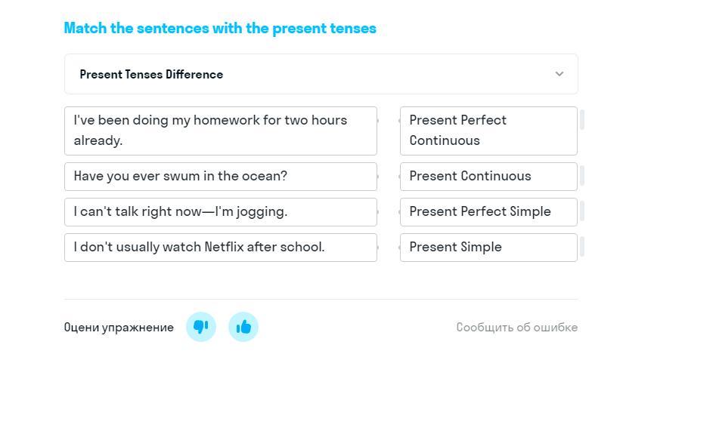Click the thumbs down dislike icon
Viewport: 716px width, 431px height.
201,327
